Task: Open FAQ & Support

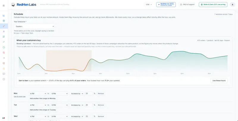Action: click(187, 4)
